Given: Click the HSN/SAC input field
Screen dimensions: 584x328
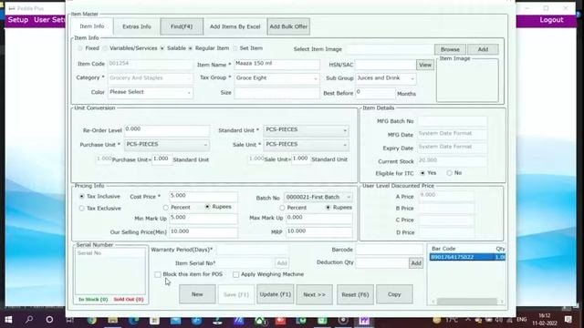Looking at the screenshot, I should pyautogui.click(x=385, y=65).
